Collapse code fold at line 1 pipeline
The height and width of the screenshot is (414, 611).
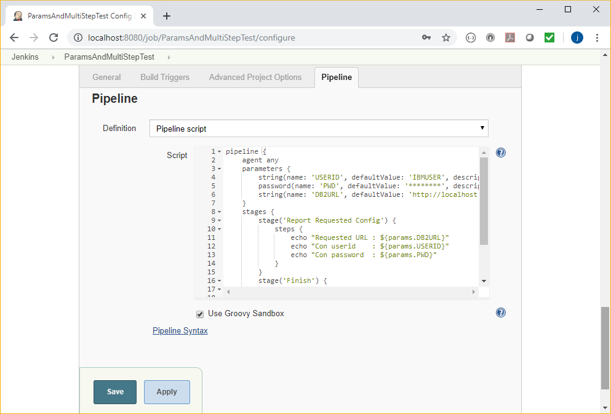220,151
